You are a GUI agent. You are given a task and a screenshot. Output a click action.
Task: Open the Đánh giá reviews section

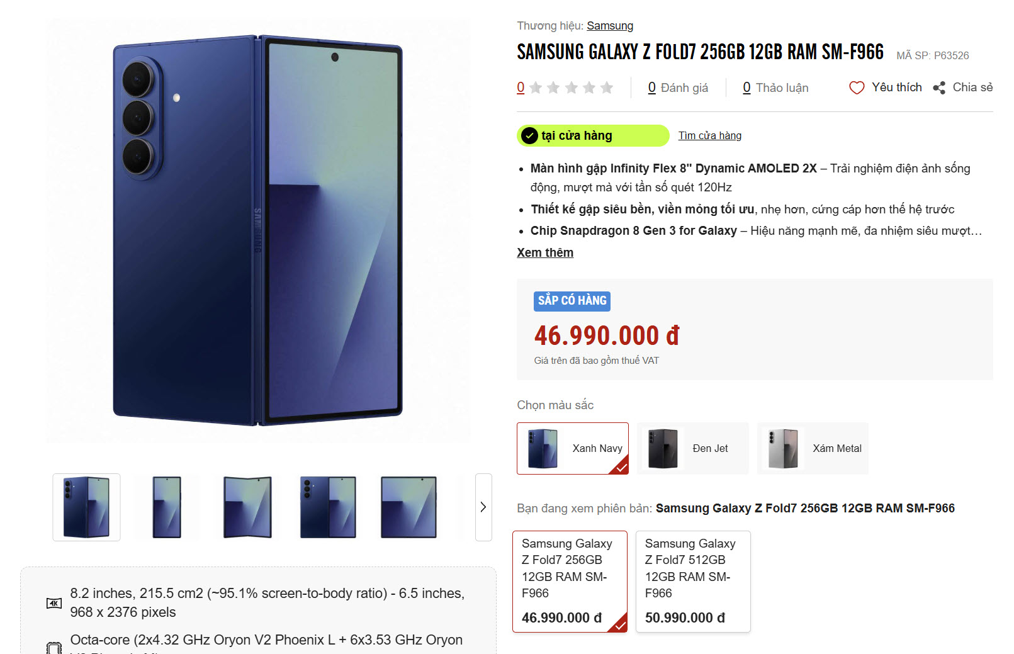click(678, 87)
